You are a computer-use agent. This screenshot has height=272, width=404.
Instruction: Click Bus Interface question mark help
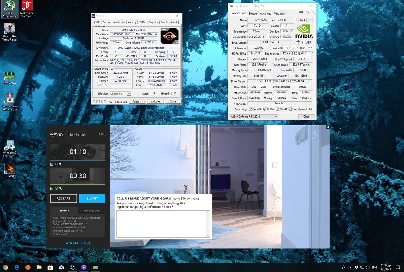pyautogui.click(x=312, y=54)
